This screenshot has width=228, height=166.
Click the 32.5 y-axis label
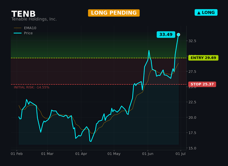click(x=192, y=41)
